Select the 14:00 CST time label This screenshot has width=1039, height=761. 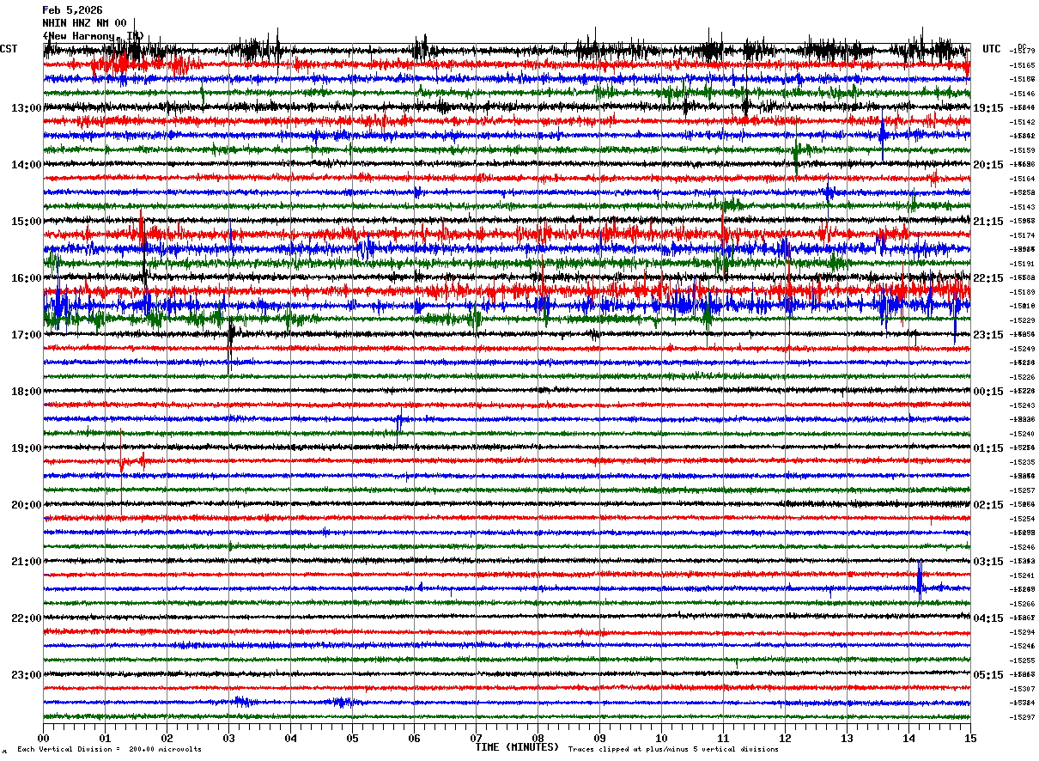coord(27,165)
